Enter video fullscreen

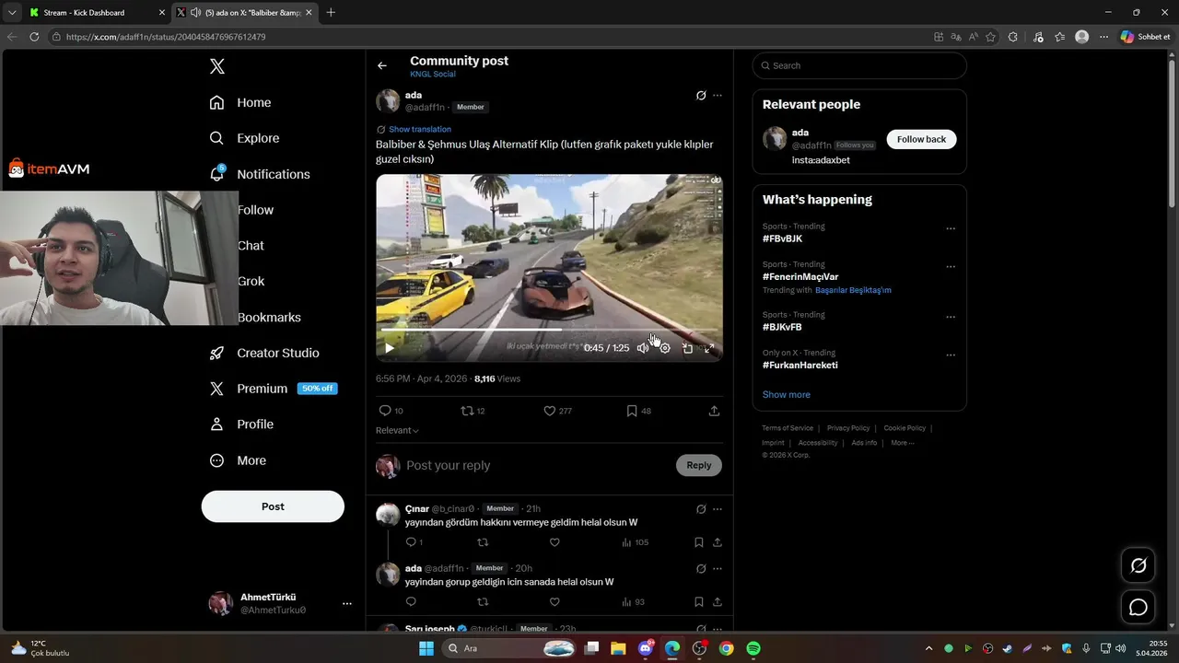pyautogui.click(x=709, y=348)
